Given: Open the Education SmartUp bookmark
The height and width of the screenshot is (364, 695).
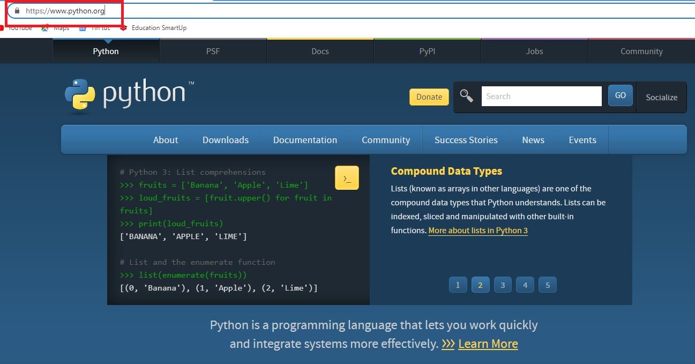Looking at the screenshot, I should pyautogui.click(x=159, y=28).
